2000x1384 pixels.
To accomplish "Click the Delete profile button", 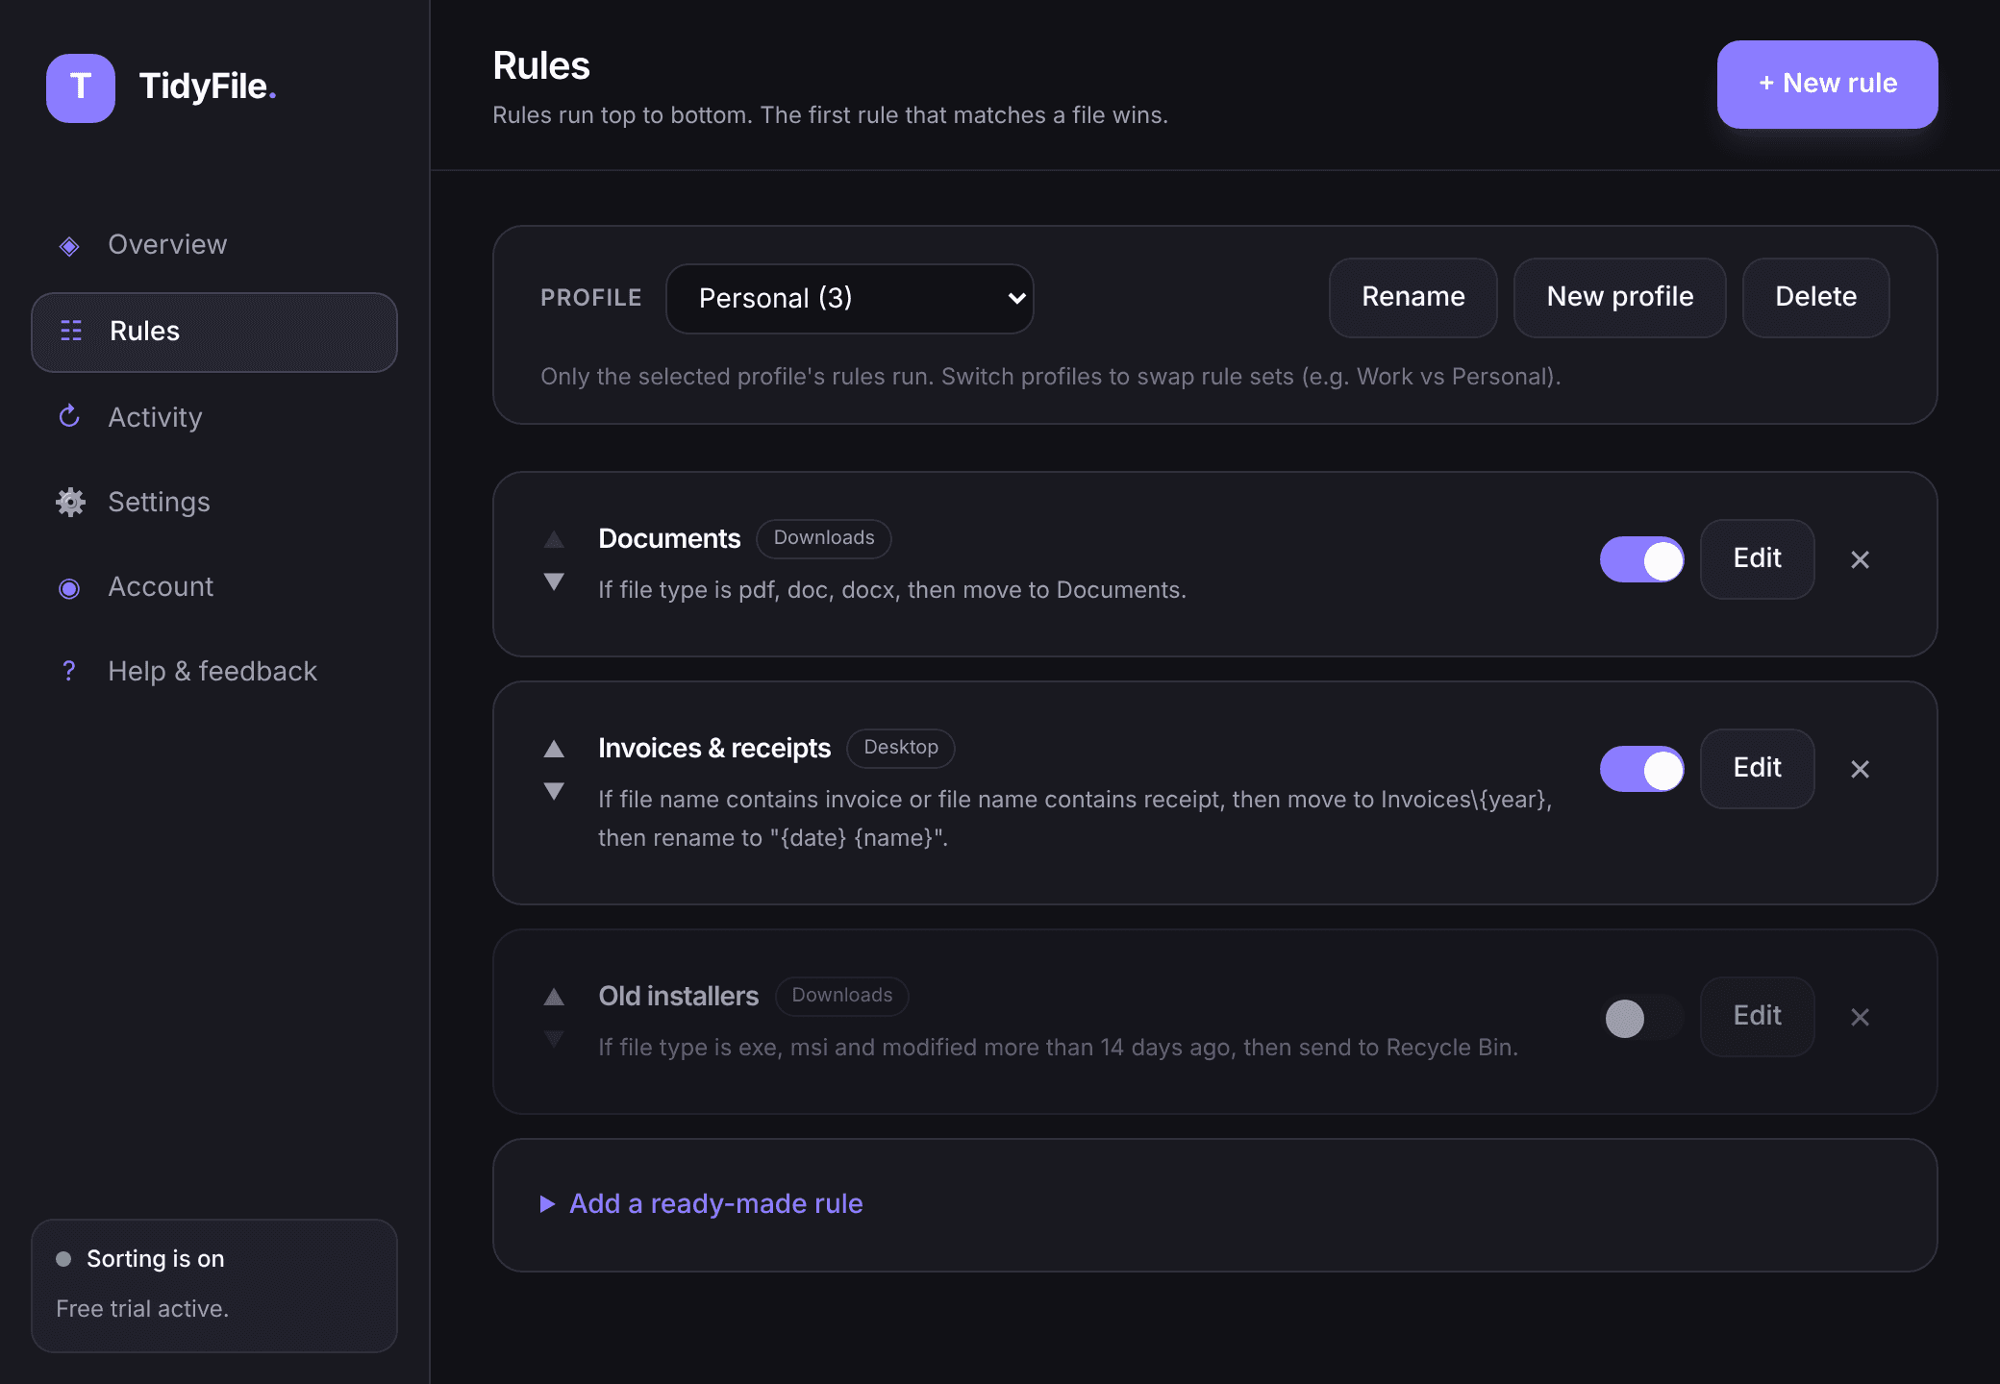I will click(1815, 297).
